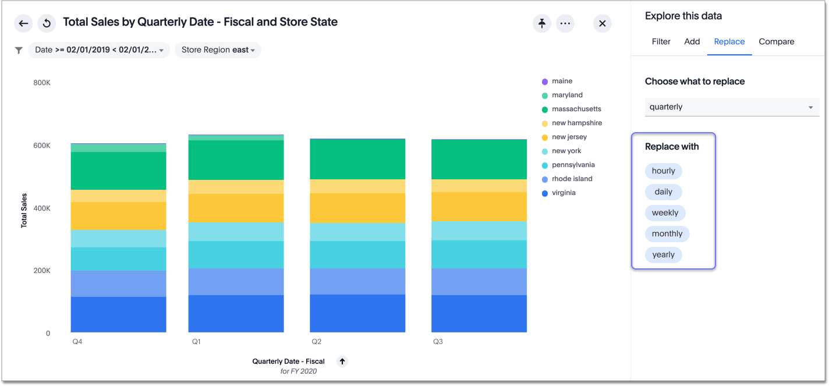Click the back arrow icon
The height and width of the screenshot is (386, 829).
pos(23,23)
